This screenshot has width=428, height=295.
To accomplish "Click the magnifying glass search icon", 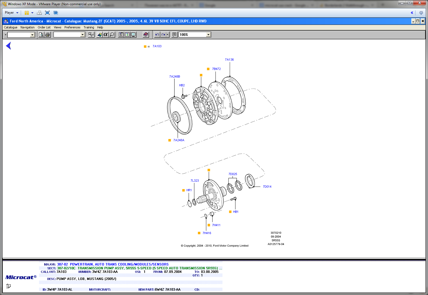I will 112,35.
